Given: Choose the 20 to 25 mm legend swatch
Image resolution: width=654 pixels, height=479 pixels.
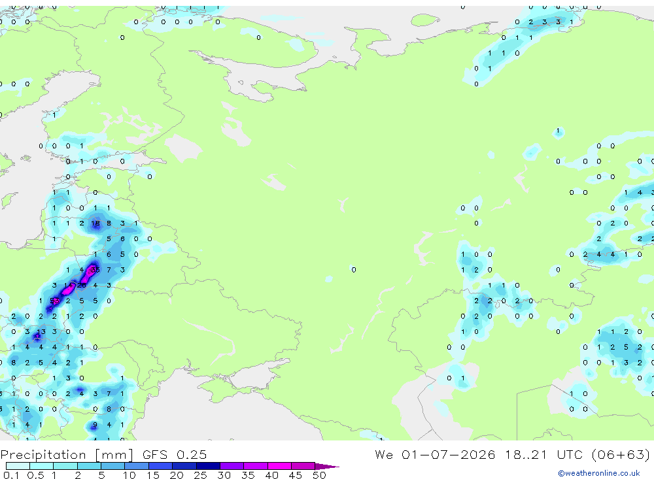Looking at the screenshot, I should pyautogui.click(x=184, y=466).
